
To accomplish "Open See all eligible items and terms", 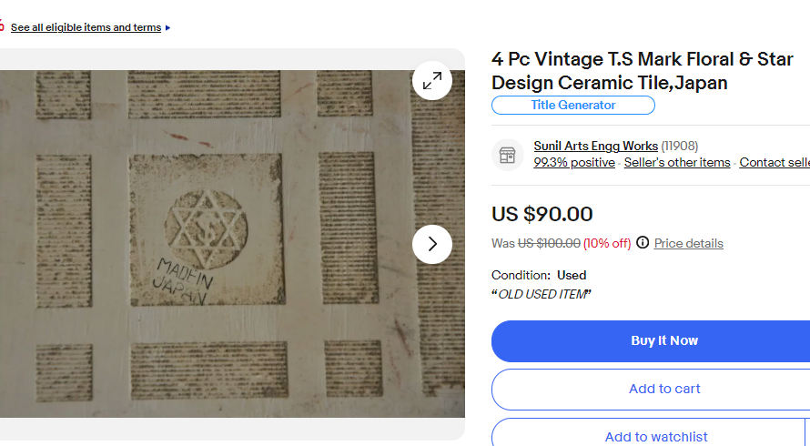I will [x=86, y=27].
